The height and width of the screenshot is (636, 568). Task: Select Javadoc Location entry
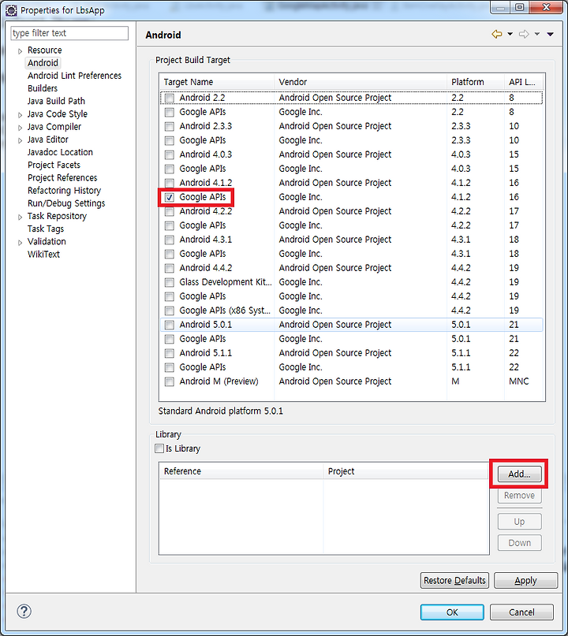click(60, 152)
